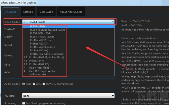Click the Audio Codec label
Screen dimensions: 169x105
pyautogui.click(x=12, y=84)
